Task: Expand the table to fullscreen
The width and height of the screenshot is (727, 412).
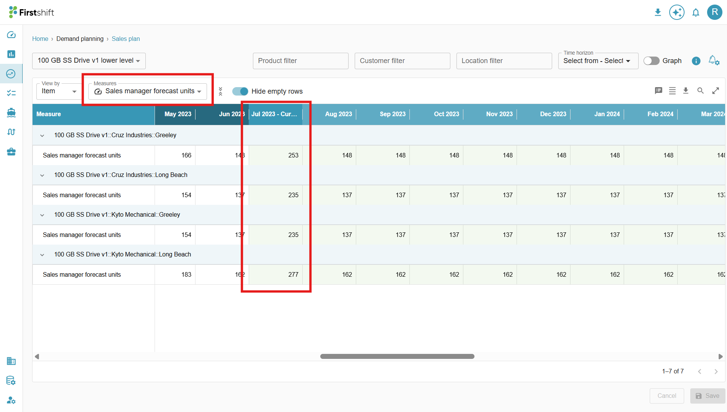Action: pyautogui.click(x=716, y=91)
